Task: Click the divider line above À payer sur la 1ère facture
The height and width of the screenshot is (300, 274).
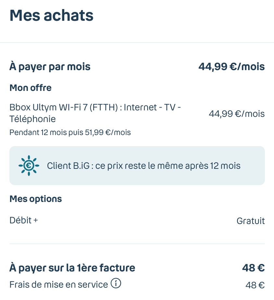Action: coord(137,244)
